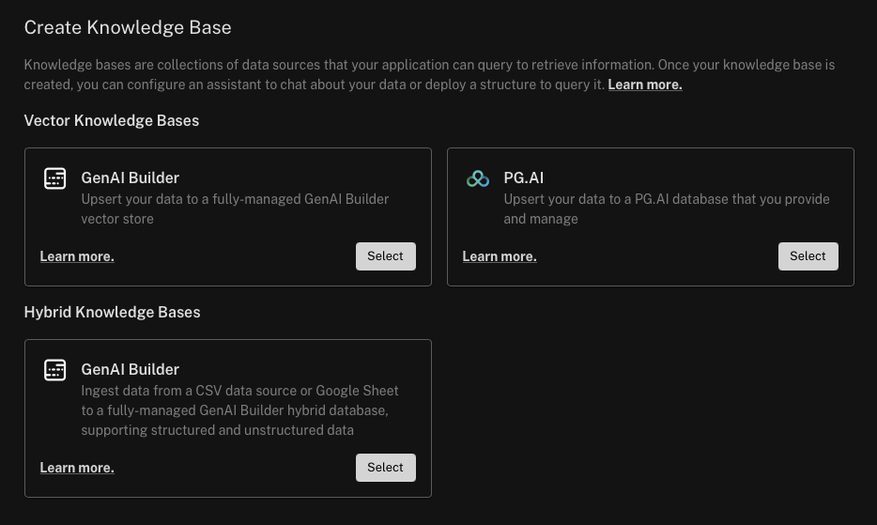Viewport: 877px width, 525px height.
Task: Open Learn more link in PG.AI card
Action: pyautogui.click(x=500, y=256)
